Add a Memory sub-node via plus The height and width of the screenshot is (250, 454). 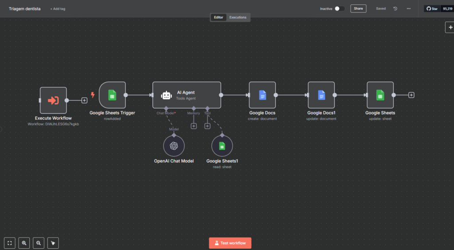pyautogui.click(x=194, y=126)
